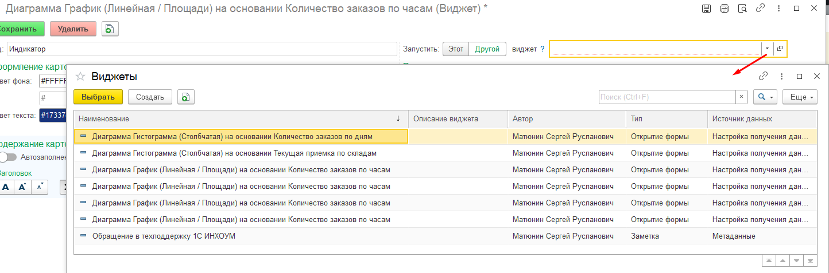Image resolution: width=829 pixels, height=273 pixels.
Task: Click the Автор column header
Action: point(566,118)
